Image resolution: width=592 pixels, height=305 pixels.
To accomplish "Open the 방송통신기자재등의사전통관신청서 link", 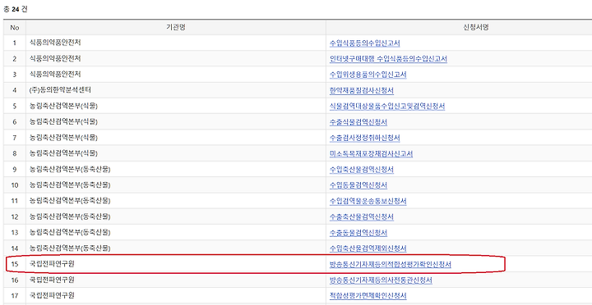I will [x=381, y=280].
